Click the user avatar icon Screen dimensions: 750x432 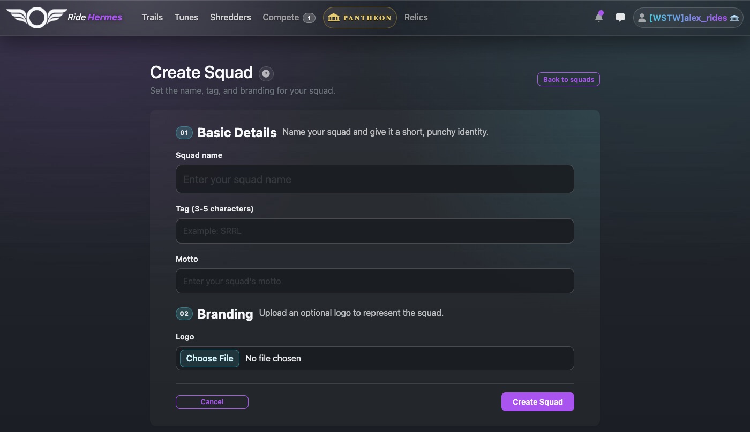tap(642, 18)
